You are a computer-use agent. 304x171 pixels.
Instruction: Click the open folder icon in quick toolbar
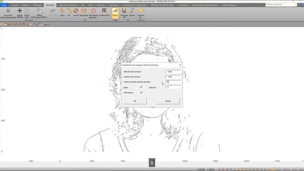coord(5,24)
